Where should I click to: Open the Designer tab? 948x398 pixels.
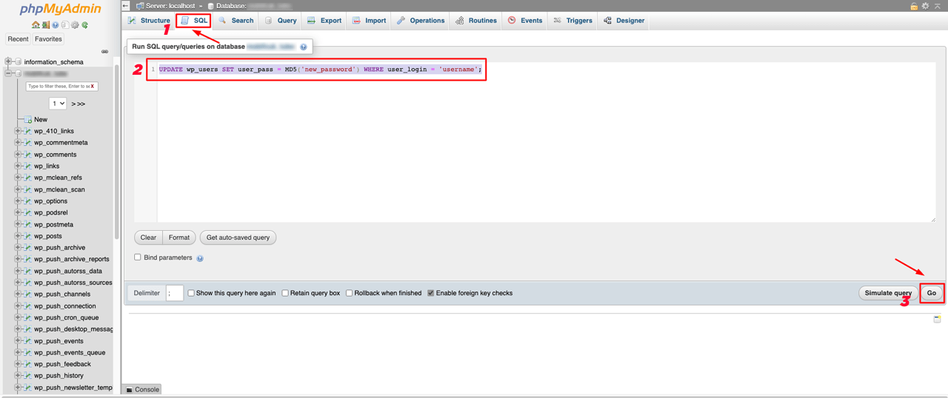[624, 21]
